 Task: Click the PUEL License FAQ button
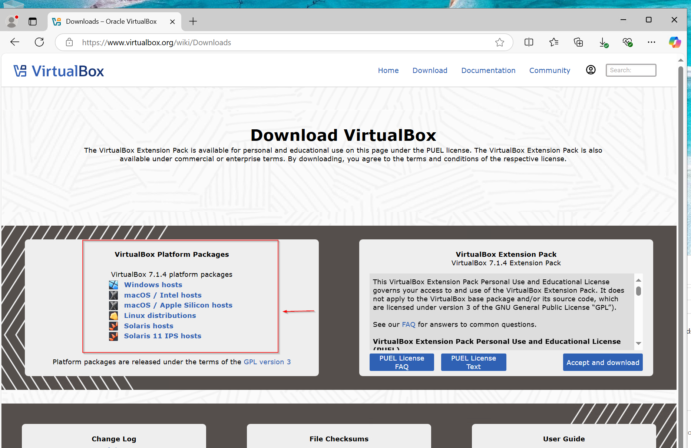tap(401, 362)
